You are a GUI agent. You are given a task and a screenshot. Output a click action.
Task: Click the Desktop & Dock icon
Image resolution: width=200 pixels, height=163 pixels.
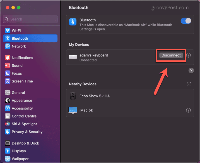tap(8, 143)
